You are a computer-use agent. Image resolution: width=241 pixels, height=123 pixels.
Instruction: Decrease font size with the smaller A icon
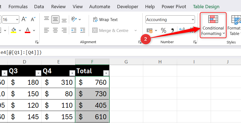[33, 19]
